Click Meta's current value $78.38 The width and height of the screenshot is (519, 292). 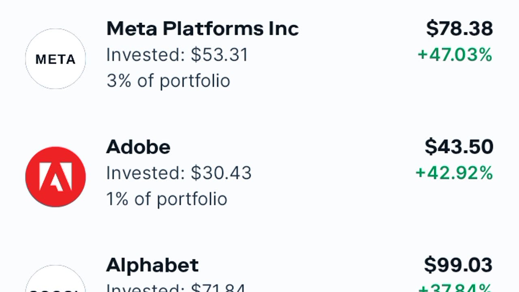(459, 29)
